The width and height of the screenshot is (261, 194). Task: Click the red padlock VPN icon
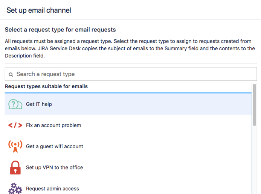15,167
